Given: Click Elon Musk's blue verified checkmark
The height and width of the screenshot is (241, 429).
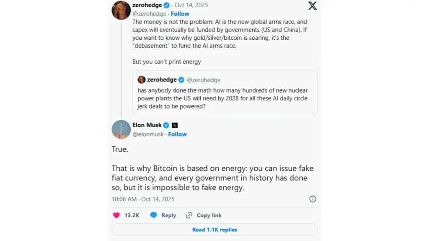Looking at the screenshot, I should [166, 125].
